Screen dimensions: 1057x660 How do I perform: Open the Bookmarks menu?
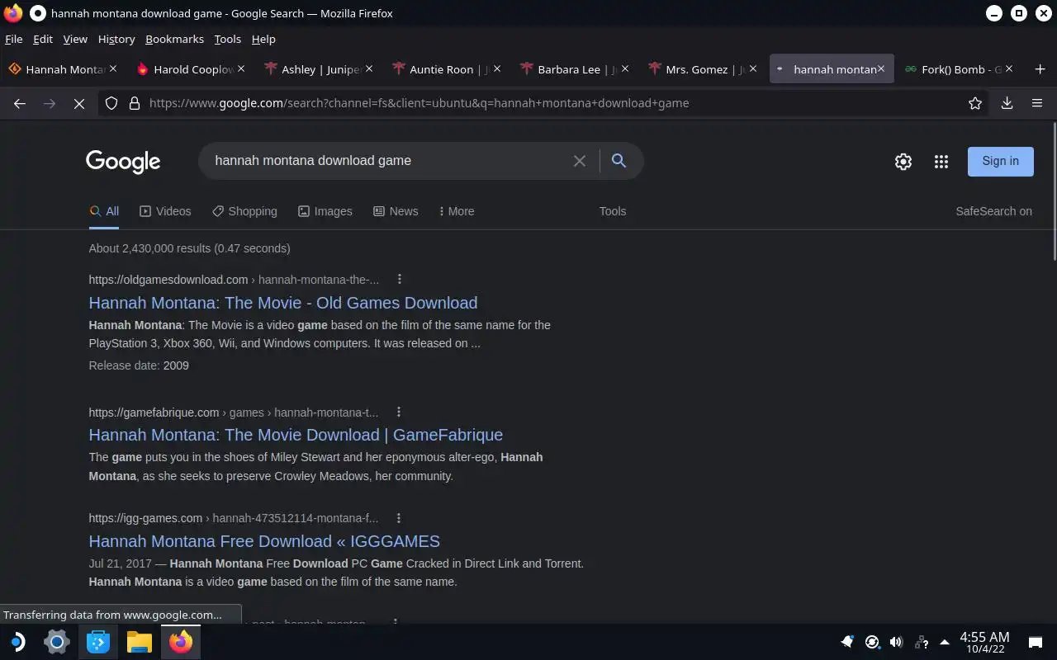pos(174,39)
